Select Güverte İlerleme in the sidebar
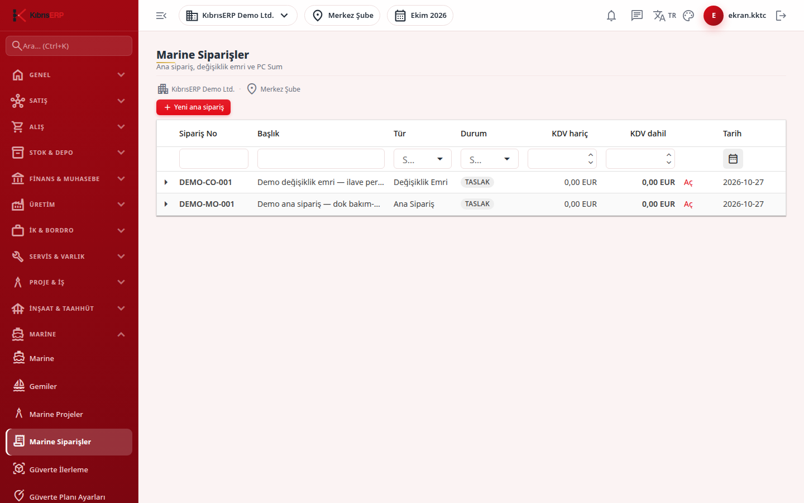This screenshot has width=804, height=503. click(x=69, y=469)
